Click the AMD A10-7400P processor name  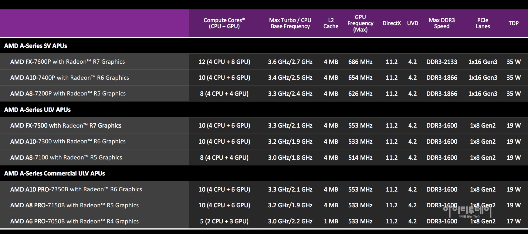69,78
